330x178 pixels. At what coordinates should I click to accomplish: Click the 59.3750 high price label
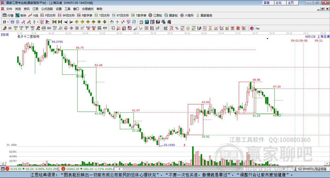[x=57, y=42]
